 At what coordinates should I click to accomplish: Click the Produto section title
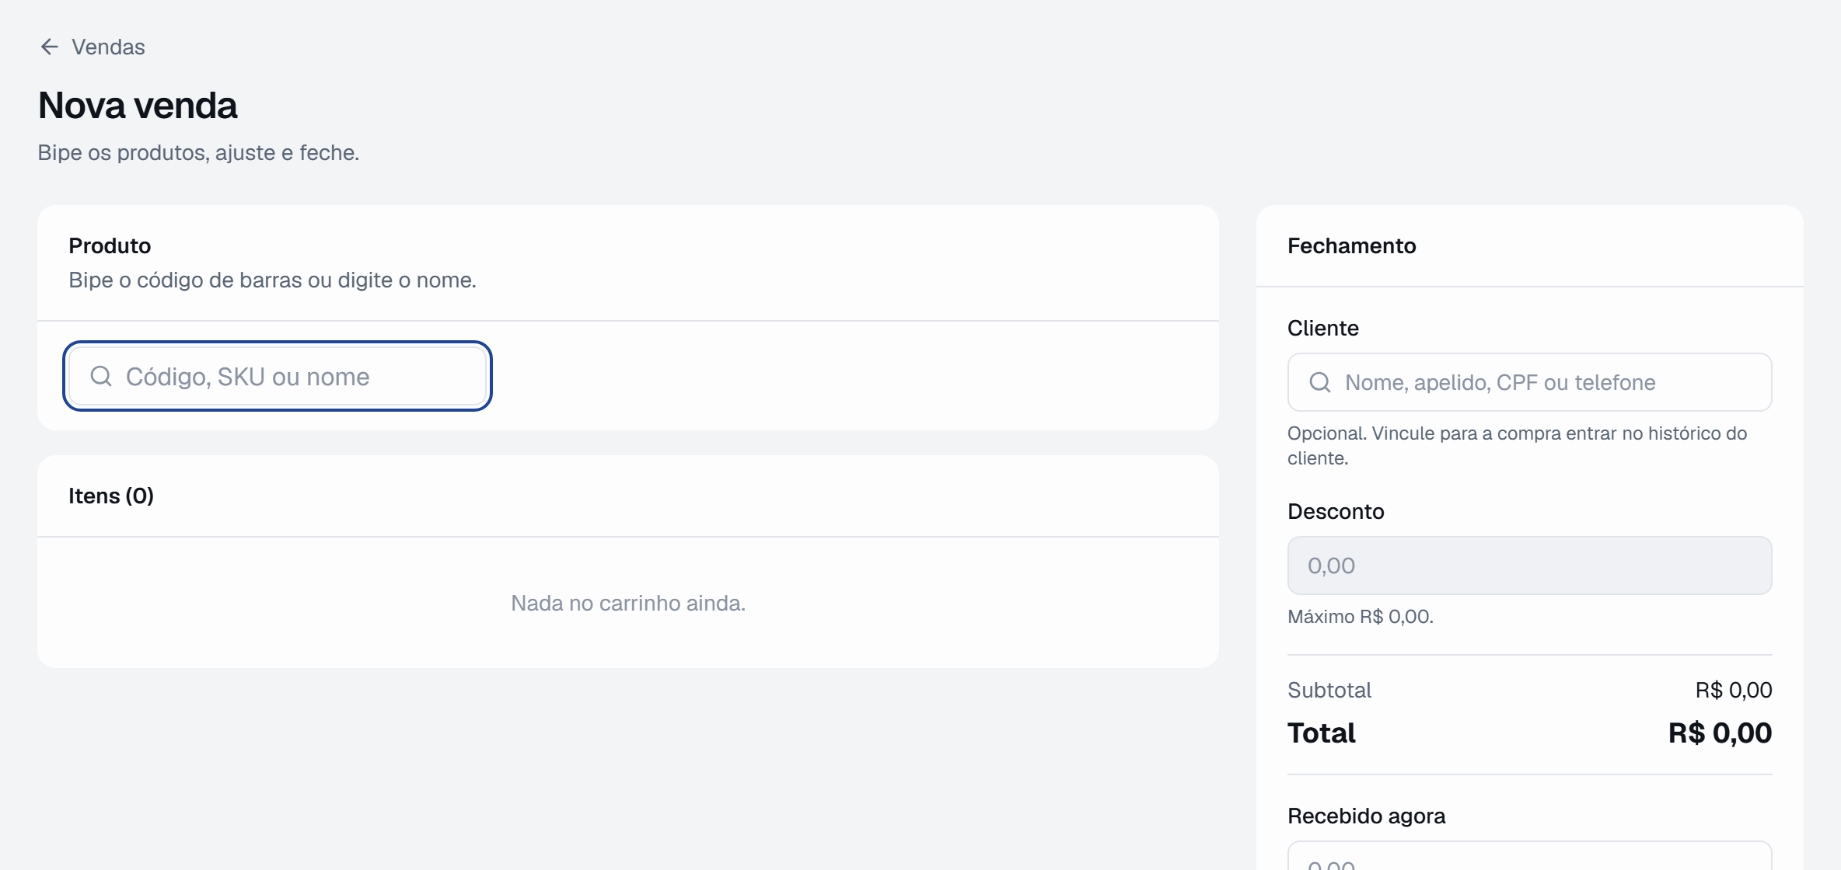click(110, 246)
